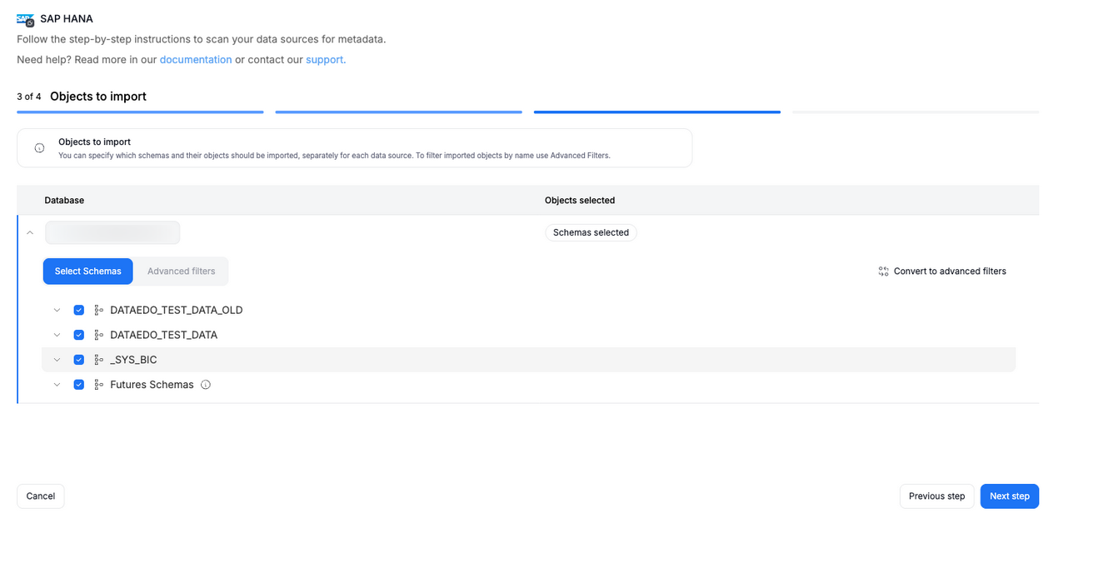The height and width of the screenshot is (563, 1118).
Task: Expand the _SYS_BIC schema chevron
Action: point(57,360)
